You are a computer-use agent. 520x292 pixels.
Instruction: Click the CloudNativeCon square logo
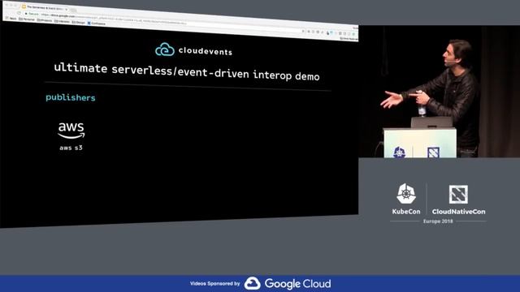pos(458,195)
